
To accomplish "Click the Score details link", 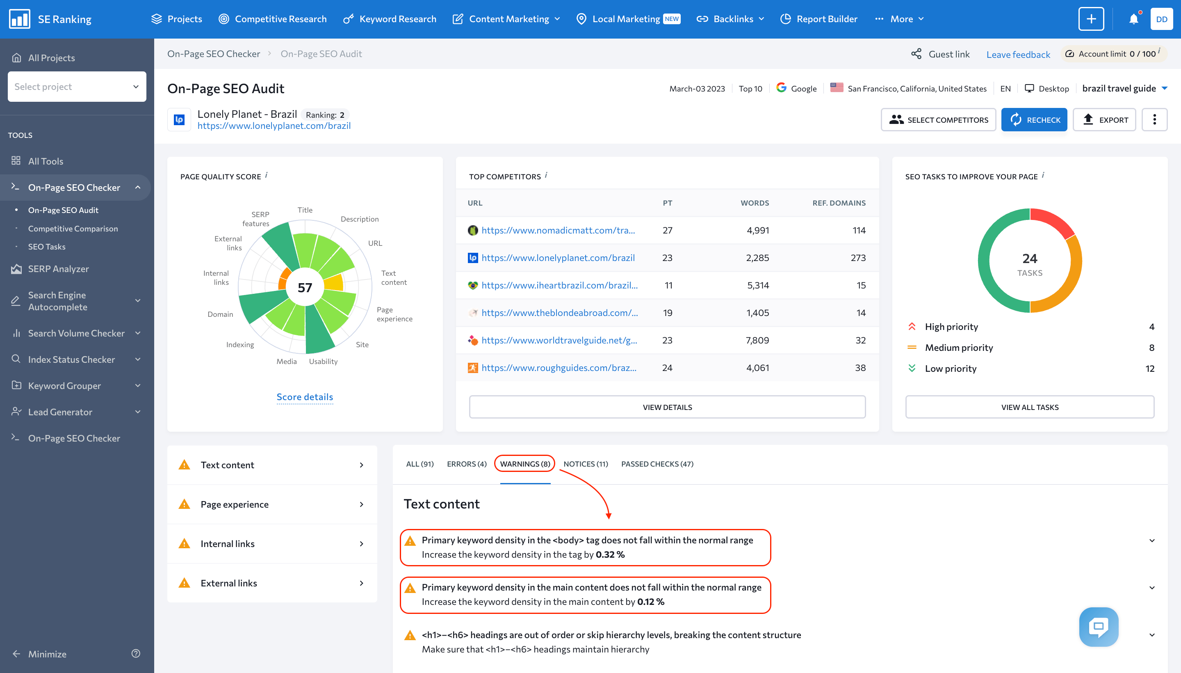I will point(304,396).
